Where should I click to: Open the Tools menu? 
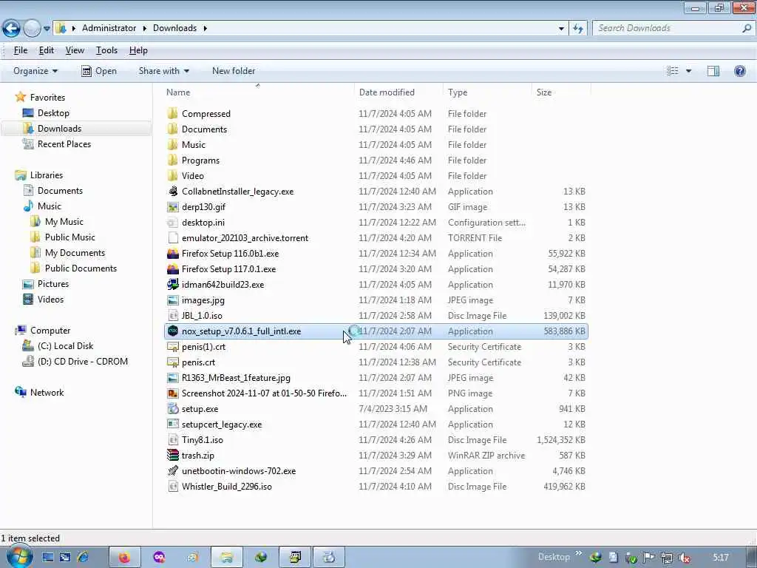106,50
